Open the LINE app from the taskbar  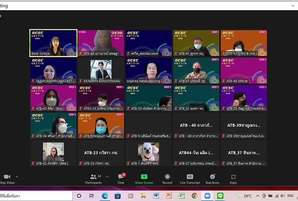pyautogui.click(x=220, y=195)
